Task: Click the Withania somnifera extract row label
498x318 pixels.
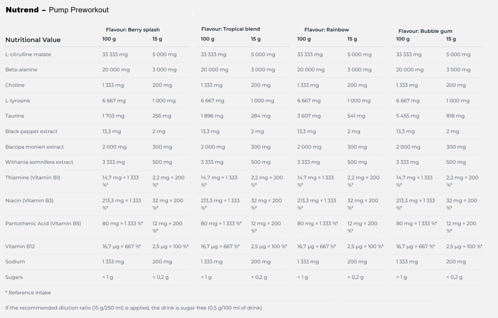Action: [x=39, y=162]
